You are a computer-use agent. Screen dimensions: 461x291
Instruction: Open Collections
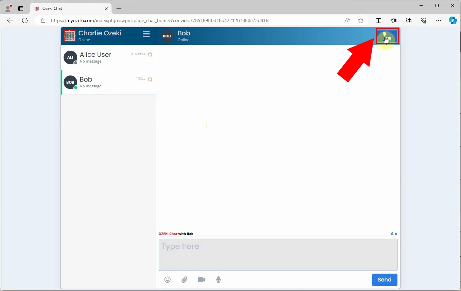point(409,20)
